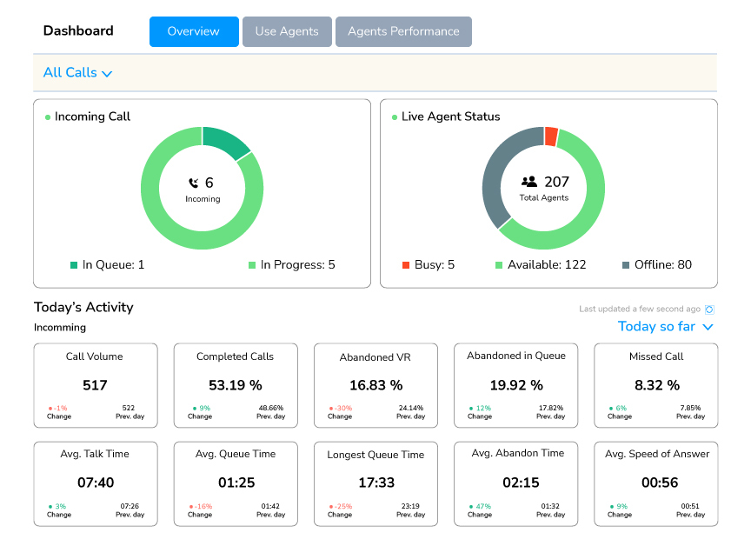751x546 pixels.
Task: Click the refresh icon beside last updated
Action: [709, 310]
